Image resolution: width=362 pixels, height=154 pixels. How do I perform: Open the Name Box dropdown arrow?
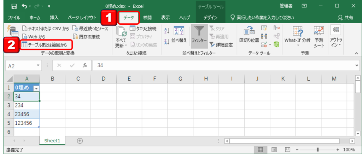click(38, 66)
